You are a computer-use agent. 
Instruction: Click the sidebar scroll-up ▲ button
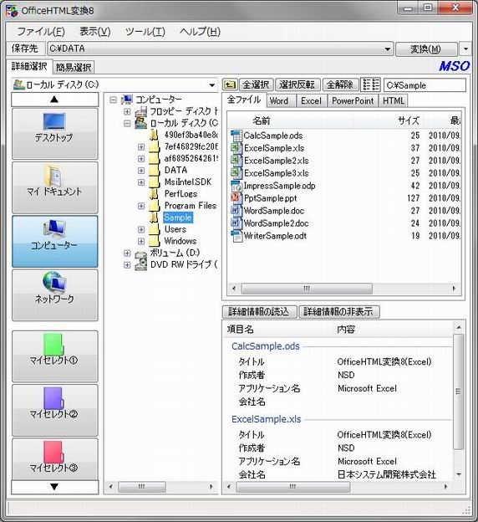(x=55, y=100)
